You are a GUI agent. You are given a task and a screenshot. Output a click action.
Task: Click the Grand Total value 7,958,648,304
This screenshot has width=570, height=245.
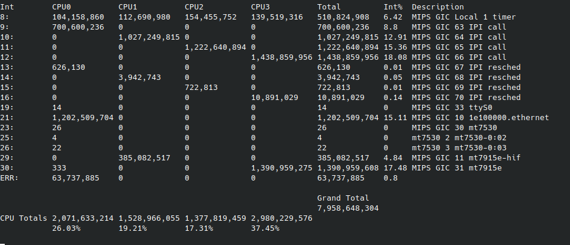pyautogui.click(x=348, y=208)
